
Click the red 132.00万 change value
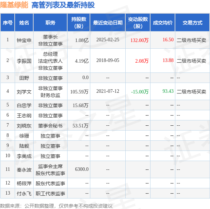(140, 40)
